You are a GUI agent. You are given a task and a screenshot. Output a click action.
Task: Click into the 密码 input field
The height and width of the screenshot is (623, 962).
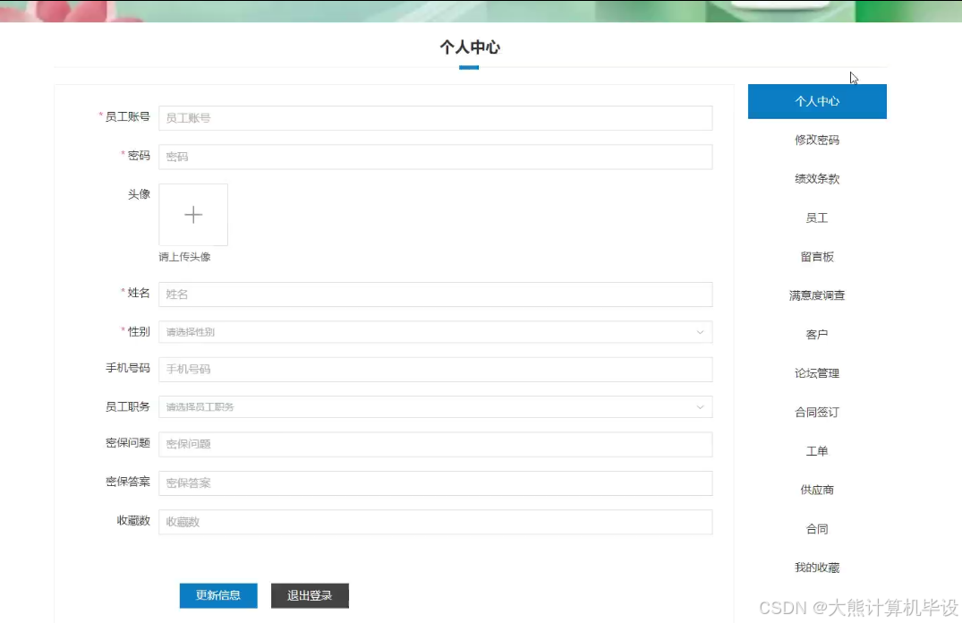point(436,157)
